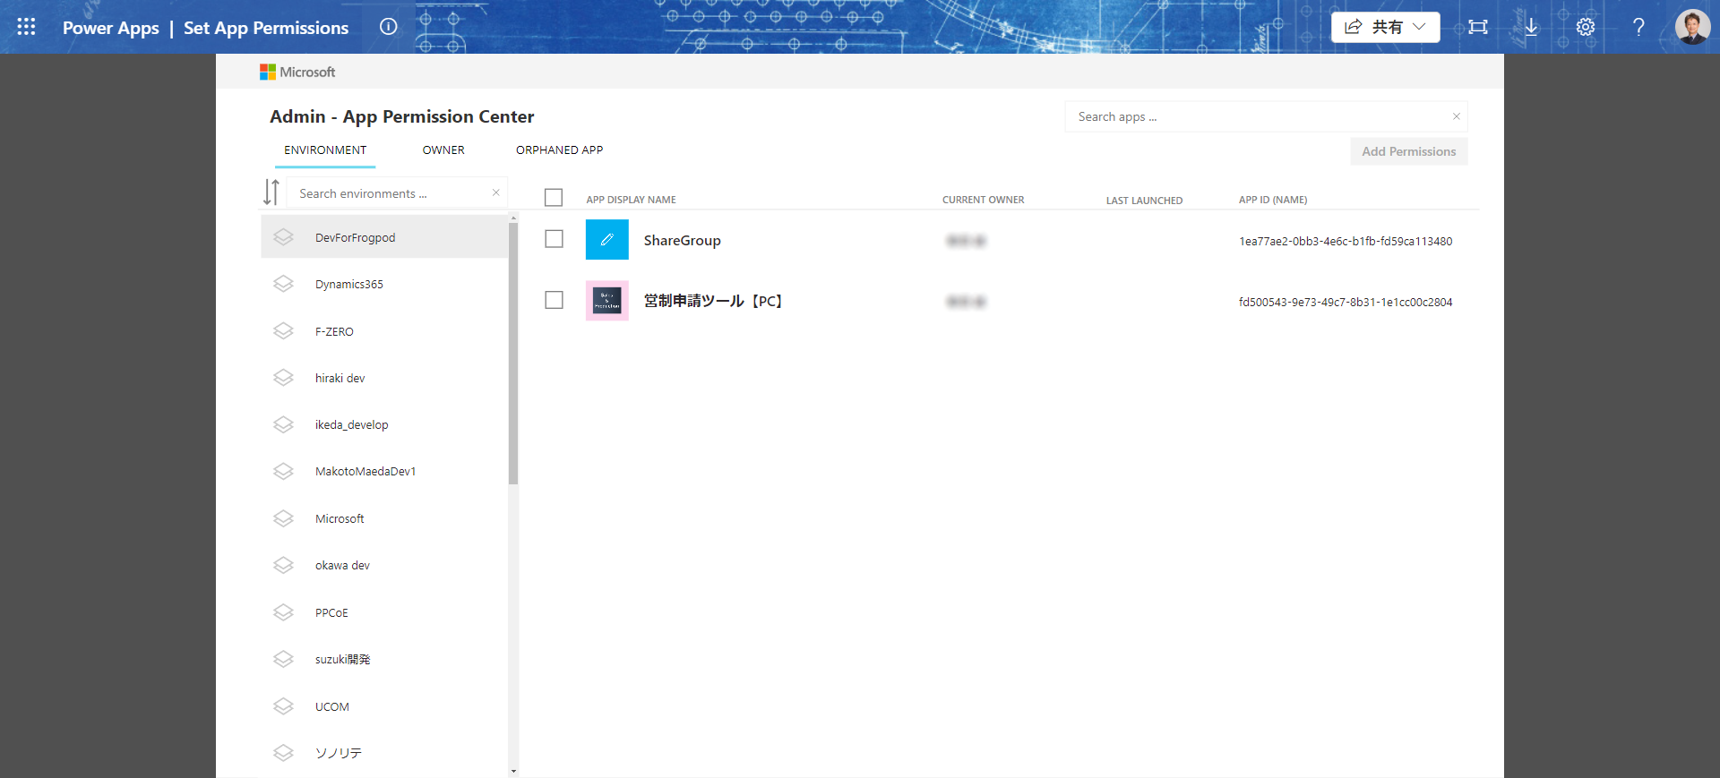Image resolution: width=1720 pixels, height=778 pixels.
Task: Switch to the ORPHANED APP tab
Action: pyautogui.click(x=559, y=150)
